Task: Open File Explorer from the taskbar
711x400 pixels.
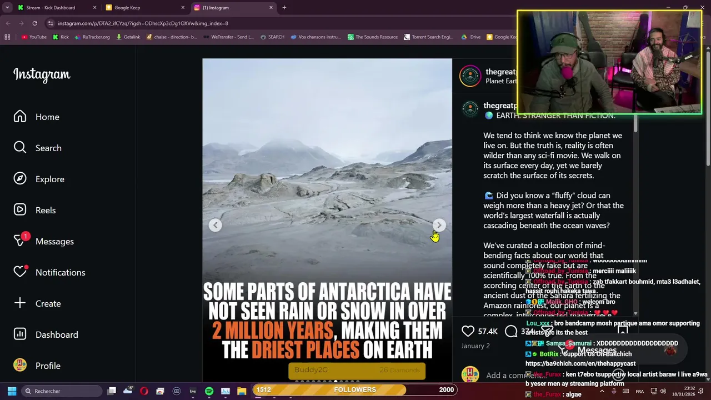Action: click(241, 391)
